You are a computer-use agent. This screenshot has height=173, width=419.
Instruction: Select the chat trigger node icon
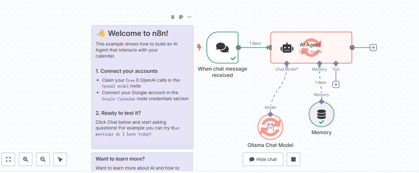point(222,47)
